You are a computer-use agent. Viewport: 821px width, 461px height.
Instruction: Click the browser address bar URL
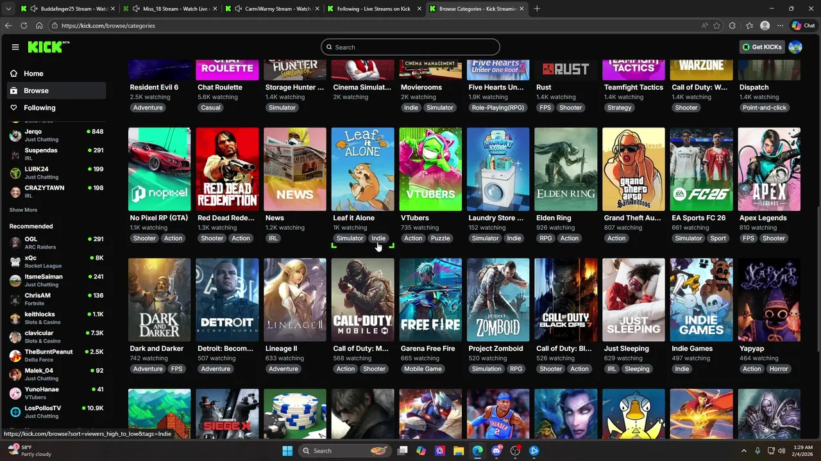108,26
